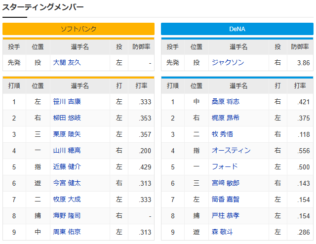The height and width of the screenshot is (244, 316).
Task: Open player link 大関 友久
Action: pos(67,63)
